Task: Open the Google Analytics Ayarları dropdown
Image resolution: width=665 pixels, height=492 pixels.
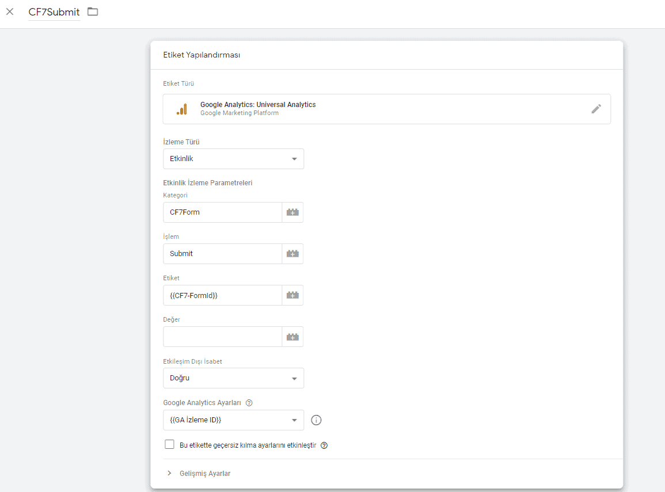Action: (x=233, y=420)
